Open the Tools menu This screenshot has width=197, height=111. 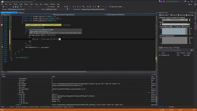(36, 4)
